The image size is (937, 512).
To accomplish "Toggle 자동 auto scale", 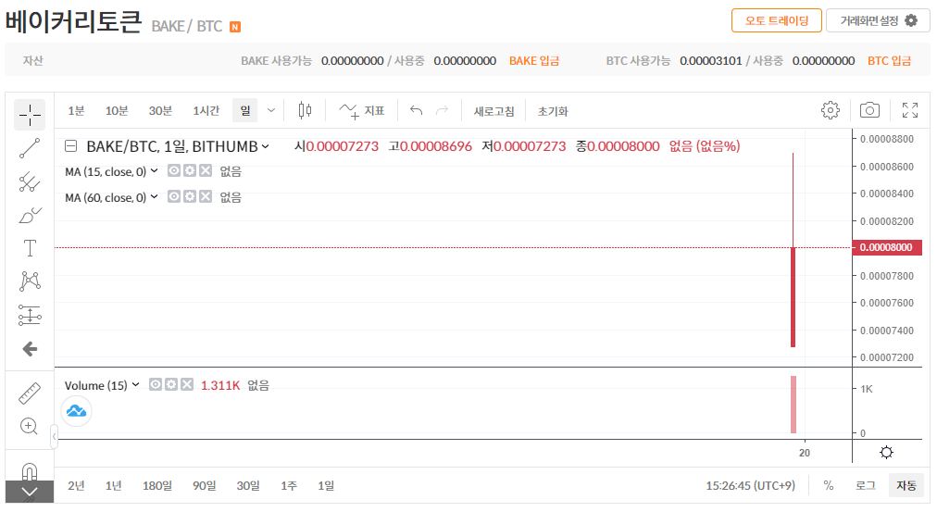I will [x=906, y=486].
